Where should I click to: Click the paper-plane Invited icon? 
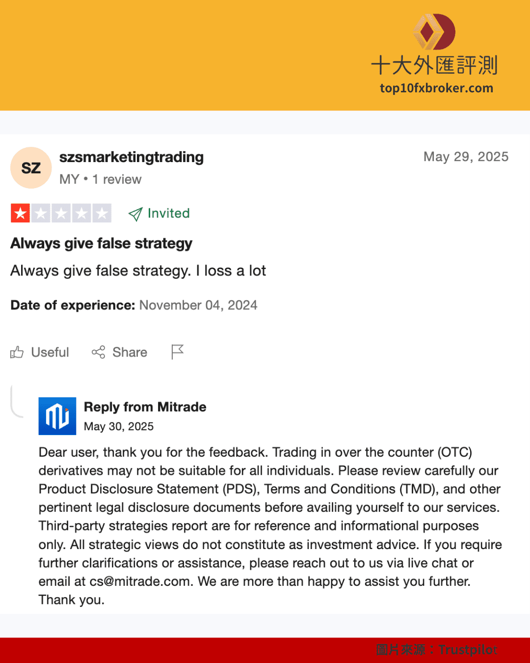[135, 214]
